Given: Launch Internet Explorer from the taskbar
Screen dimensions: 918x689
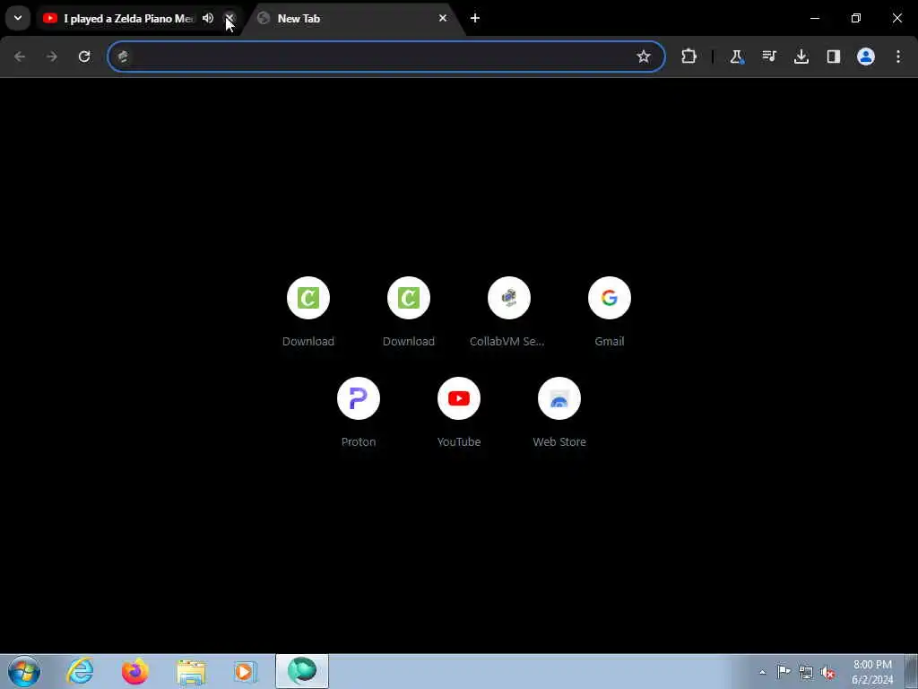Looking at the screenshot, I should (80, 671).
